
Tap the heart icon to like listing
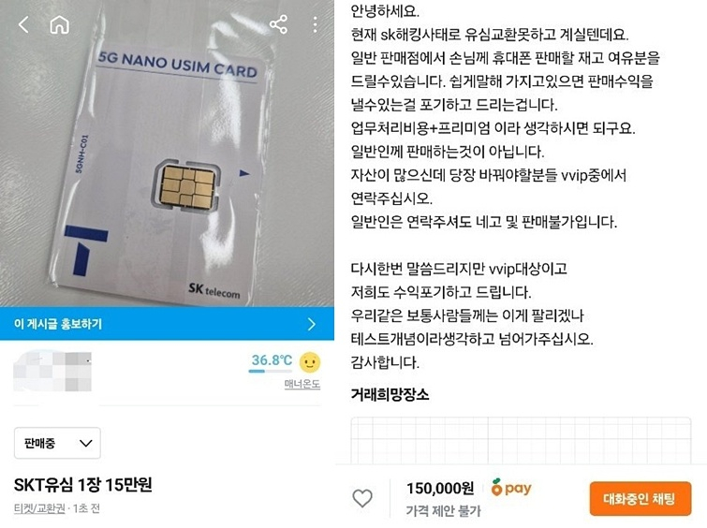362,498
